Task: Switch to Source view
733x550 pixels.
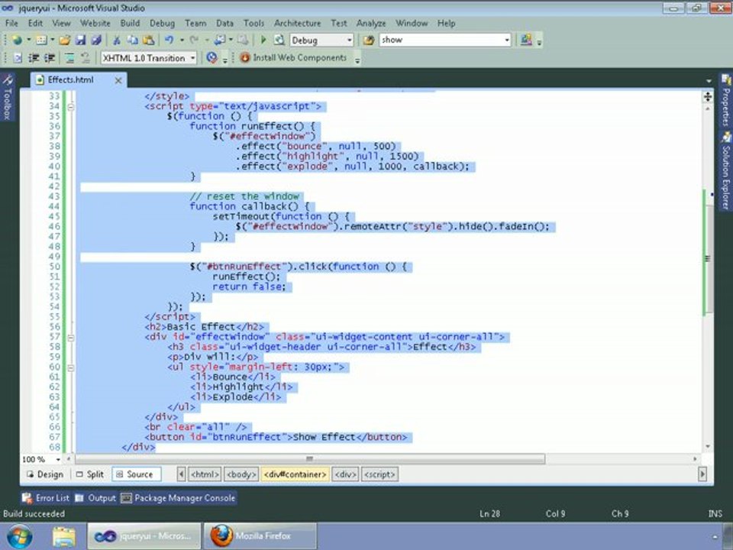Action: (x=136, y=474)
